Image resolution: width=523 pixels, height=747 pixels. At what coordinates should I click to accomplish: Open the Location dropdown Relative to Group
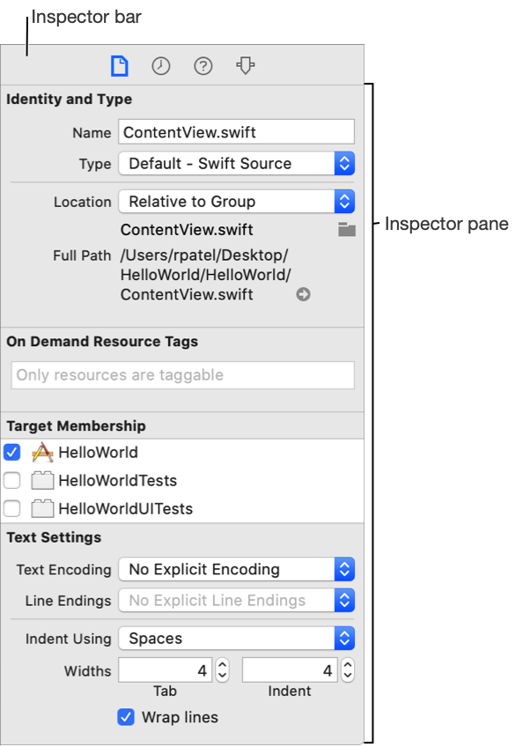click(236, 202)
